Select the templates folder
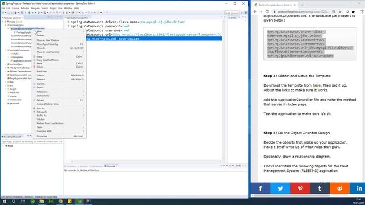Screen dimensions: 365x205 (x=18, y=57)
